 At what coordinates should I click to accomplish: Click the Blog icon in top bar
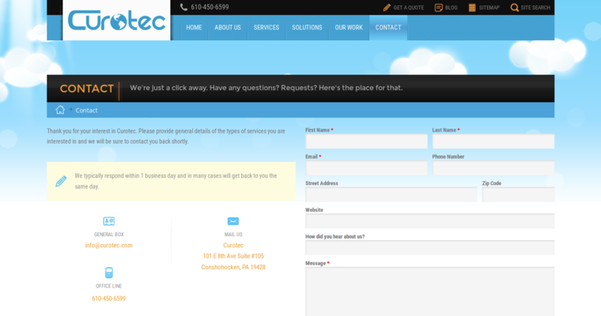click(x=438, y=7)
